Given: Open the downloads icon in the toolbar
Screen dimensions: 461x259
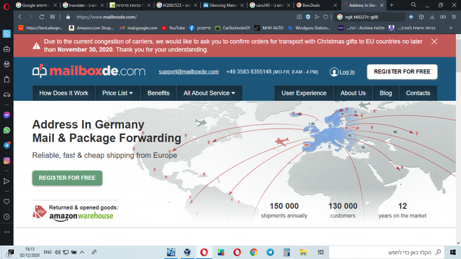Looking at the screenshot, I should (x=432, y=17).
